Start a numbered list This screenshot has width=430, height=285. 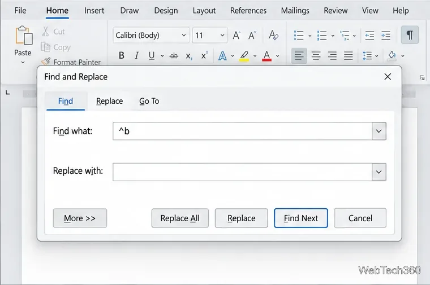pyautogui.click(x=322, y=36)
